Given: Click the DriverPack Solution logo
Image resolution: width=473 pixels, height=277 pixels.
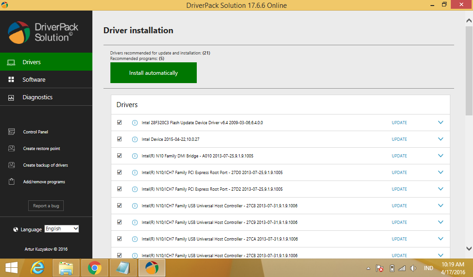Looking at the screenshot, I should 43,32.
